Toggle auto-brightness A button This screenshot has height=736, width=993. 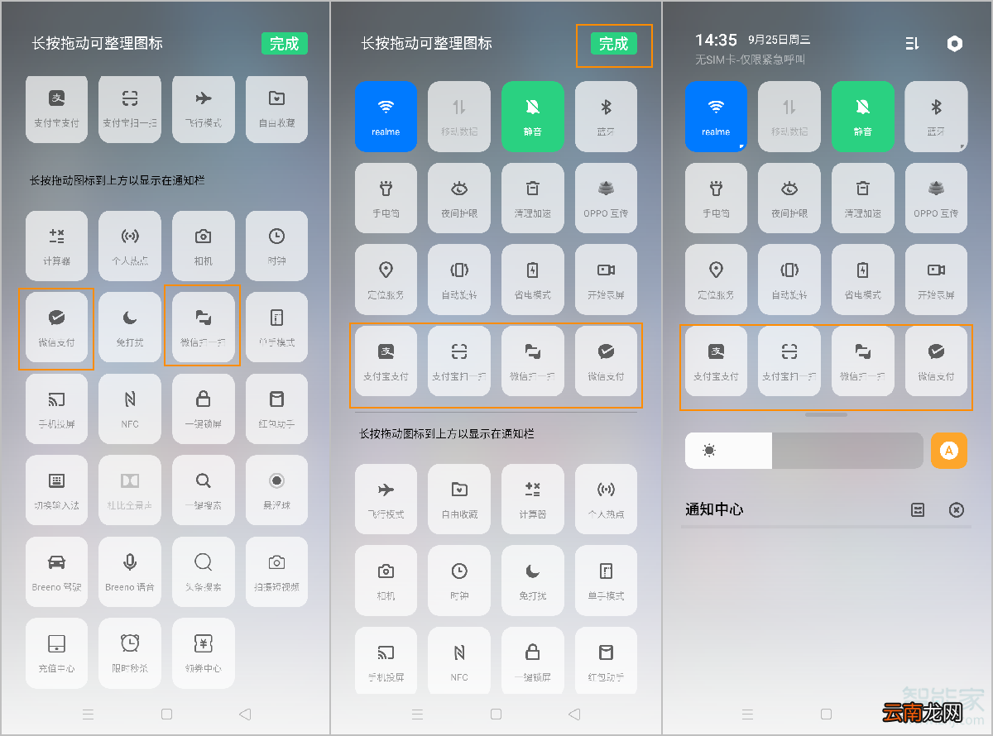tap(949, 451)
